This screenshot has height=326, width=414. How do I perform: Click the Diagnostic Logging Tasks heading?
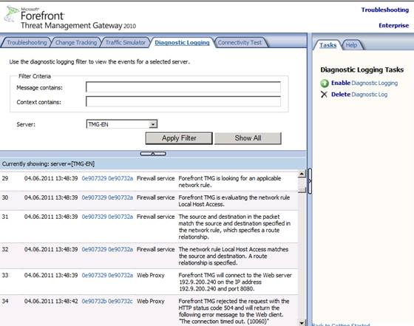pos(362,69)
